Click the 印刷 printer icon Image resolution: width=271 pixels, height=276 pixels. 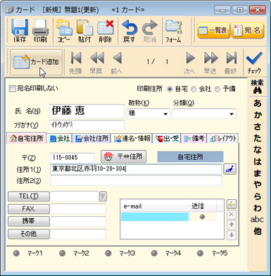tap(40, 27)
